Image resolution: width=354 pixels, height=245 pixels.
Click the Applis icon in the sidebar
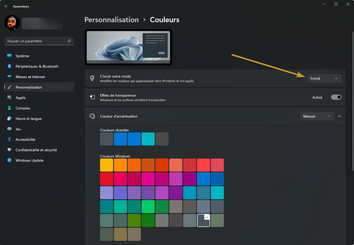pyautogui.click(x=9, y=97)
